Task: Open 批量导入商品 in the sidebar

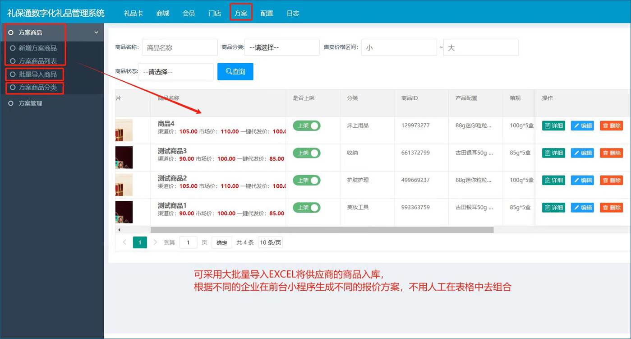Action: (38, 74)
